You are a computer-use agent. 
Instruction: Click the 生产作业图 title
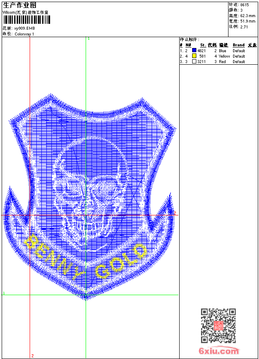[x=20, y=5]
